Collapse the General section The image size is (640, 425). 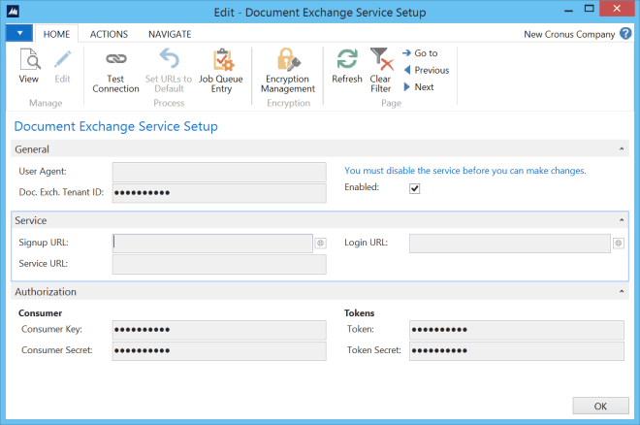coord(622,149)
